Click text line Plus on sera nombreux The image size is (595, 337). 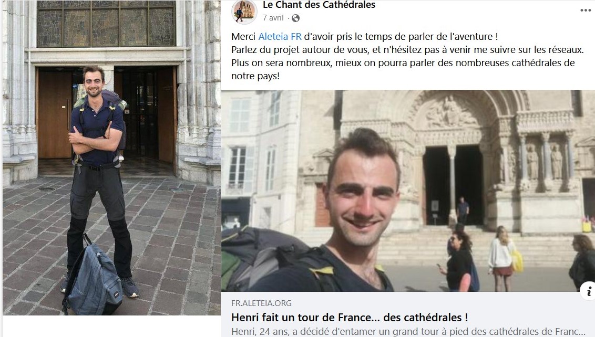403,63
